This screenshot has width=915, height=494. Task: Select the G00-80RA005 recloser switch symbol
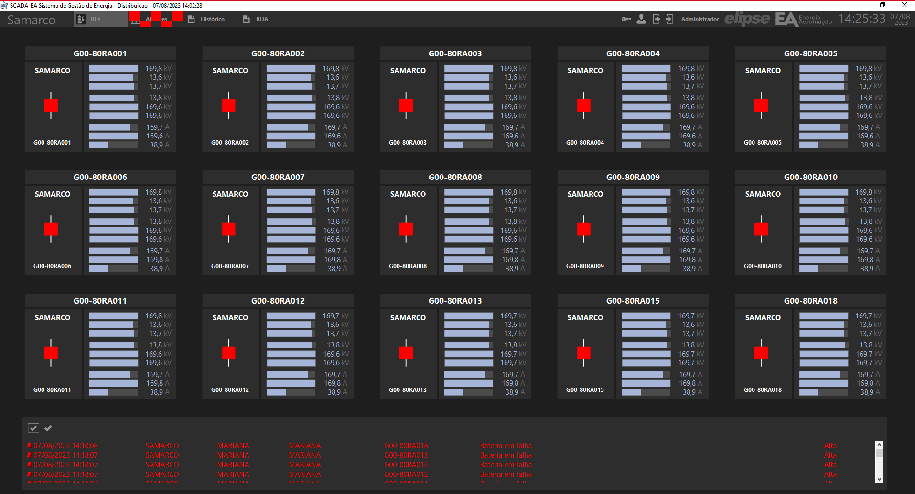(x=761, y=105)
